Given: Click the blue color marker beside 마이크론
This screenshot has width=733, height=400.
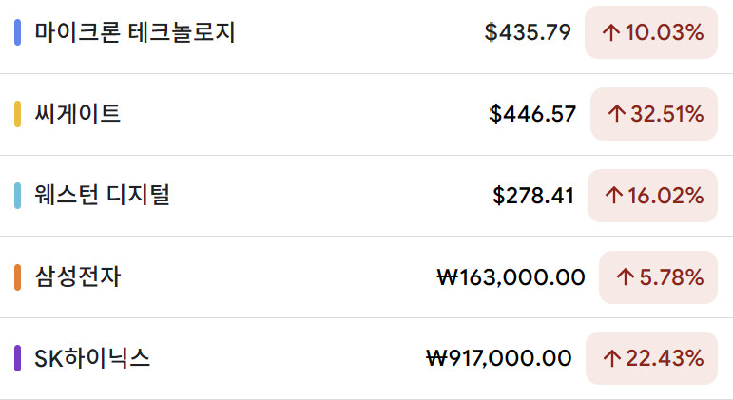Looking at the screenshot, I should click(17, 33).
